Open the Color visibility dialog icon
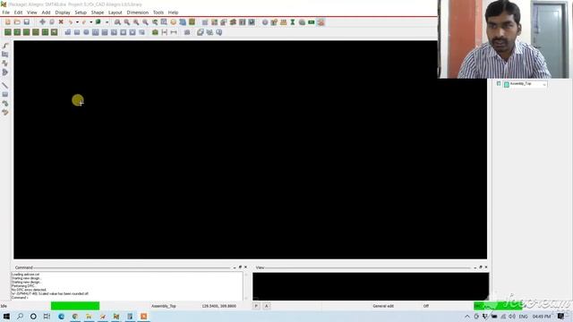 [215, 22]
